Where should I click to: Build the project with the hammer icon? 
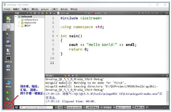8,105
